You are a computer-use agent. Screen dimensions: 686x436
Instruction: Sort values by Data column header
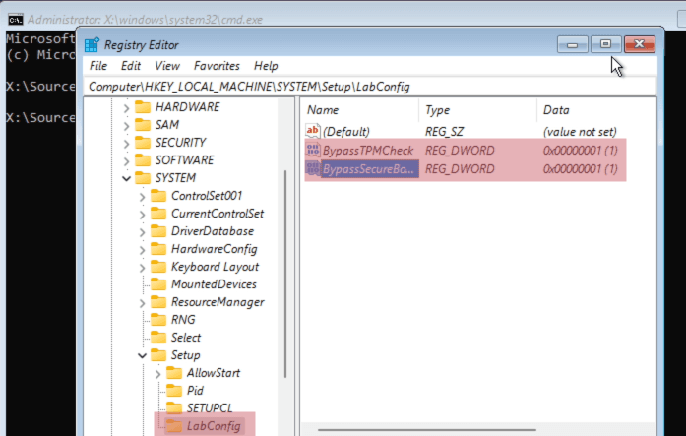(596, 110)
